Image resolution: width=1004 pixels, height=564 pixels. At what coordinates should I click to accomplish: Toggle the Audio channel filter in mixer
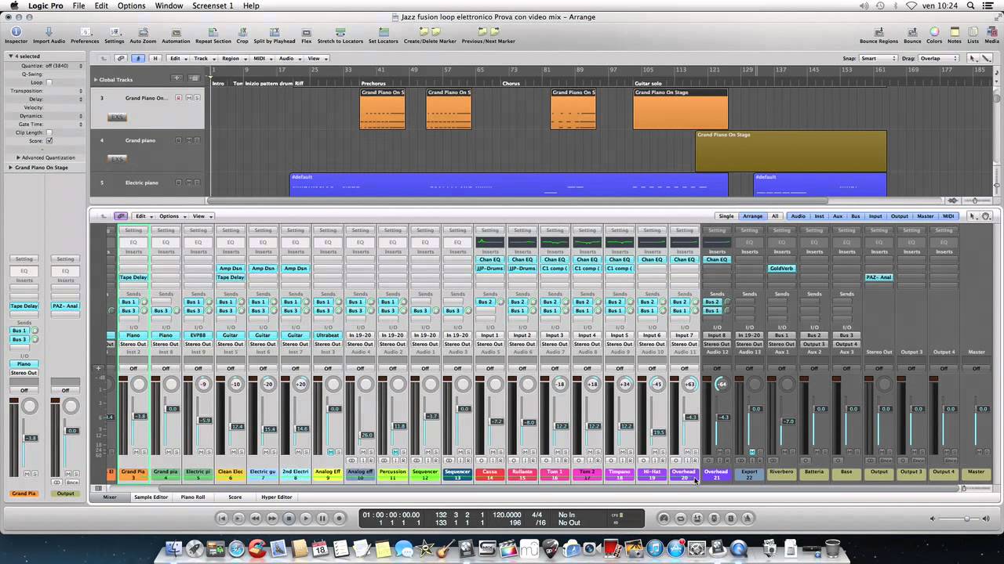pos(798,216)
